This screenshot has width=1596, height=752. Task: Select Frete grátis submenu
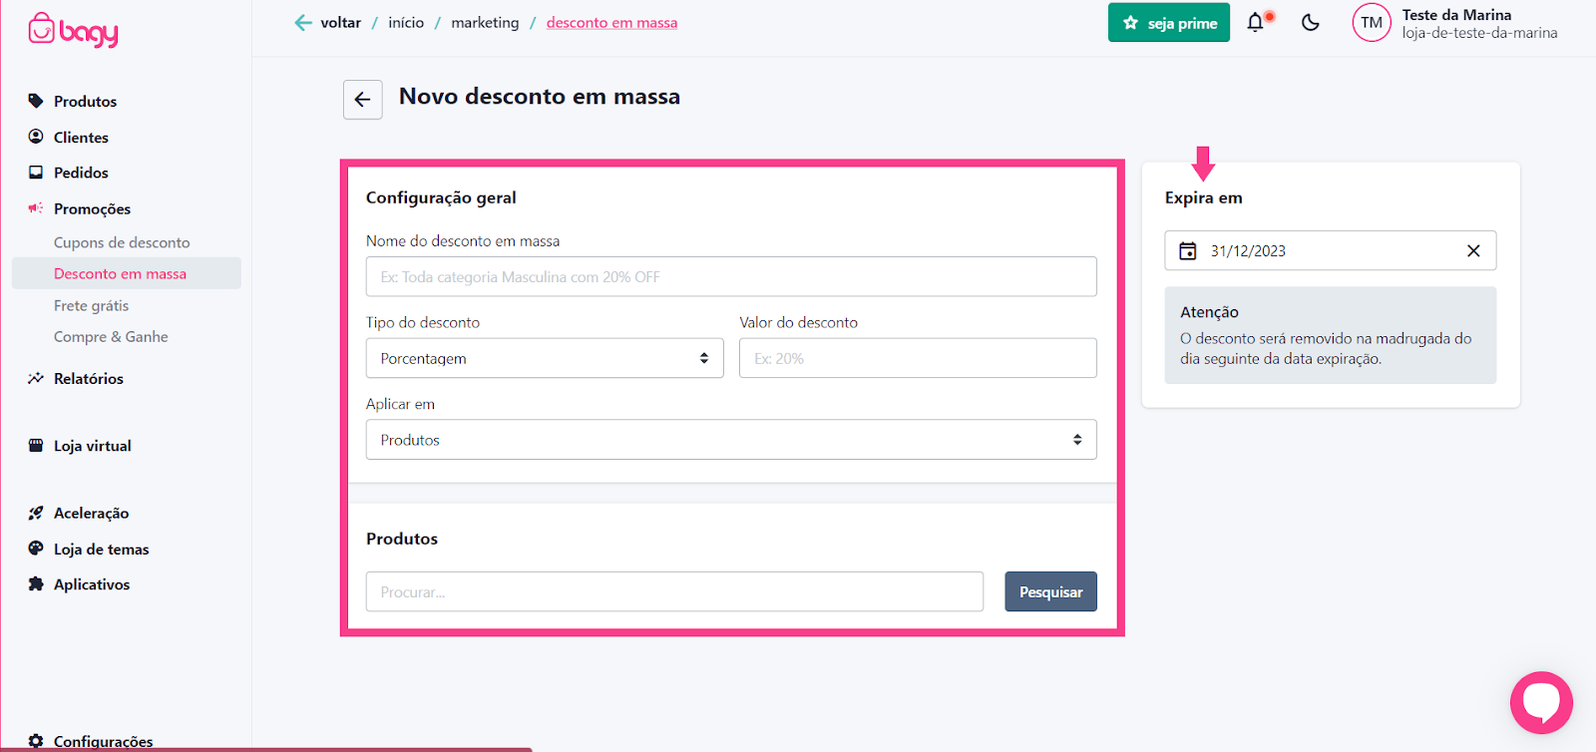click(x=91, y=305)
